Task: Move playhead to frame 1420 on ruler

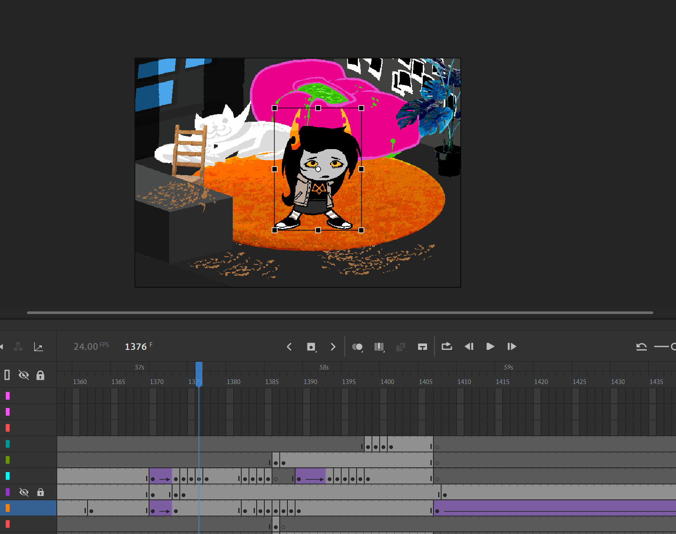Action: 541,381
